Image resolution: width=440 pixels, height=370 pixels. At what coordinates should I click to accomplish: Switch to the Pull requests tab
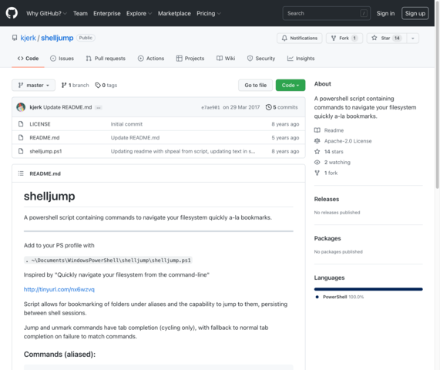point(106,58)
